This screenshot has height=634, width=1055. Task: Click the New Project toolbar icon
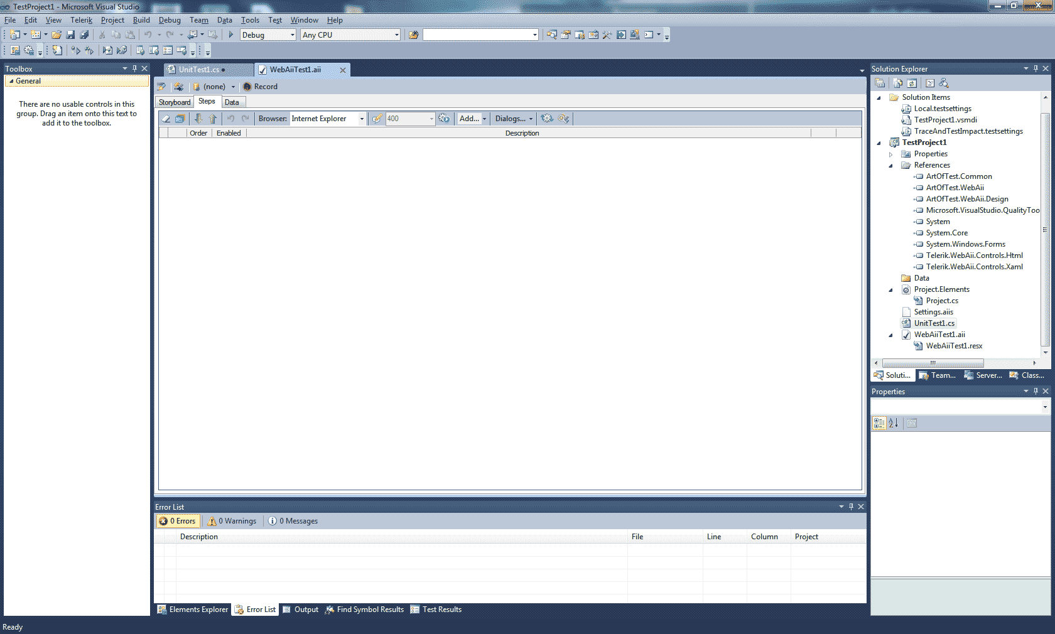point(15,35)
